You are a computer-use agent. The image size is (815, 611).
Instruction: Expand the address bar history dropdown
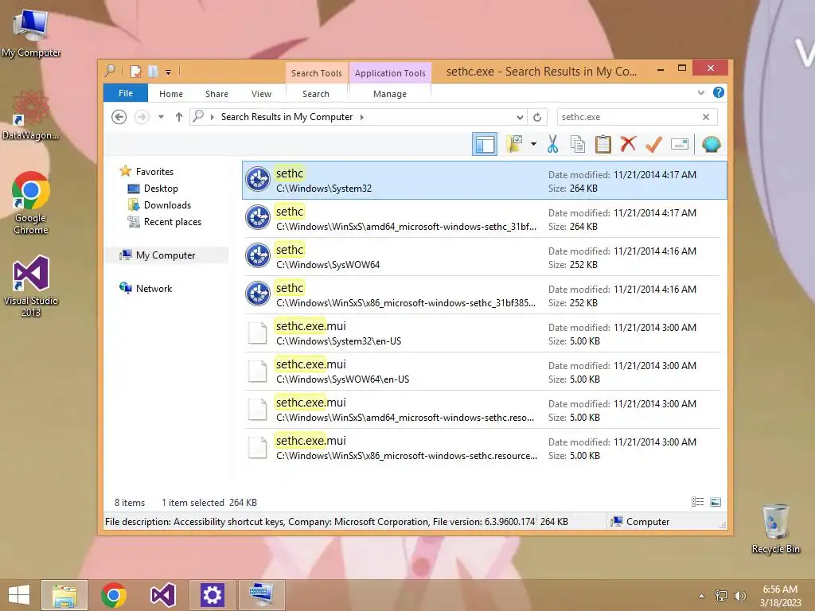tap(520, 118)
